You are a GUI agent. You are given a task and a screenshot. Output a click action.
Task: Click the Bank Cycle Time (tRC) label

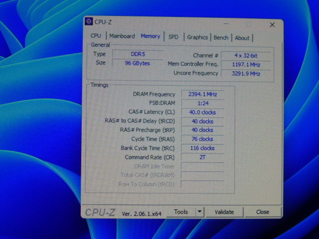pos(148,148)
